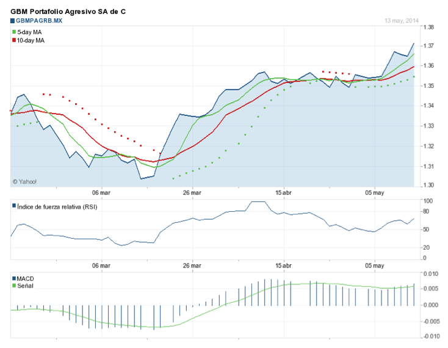Click the 1.38 price axis value
Image resolution: width=448 pixels, height=348 pixels.
(428, 27)
